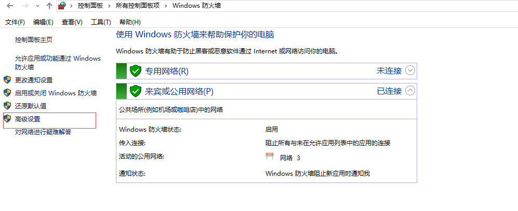The width and height of the screenshot is (518, 211).
Task: Click the 来宾或公用网络(P) heading
Action: [x=179, y=91]
